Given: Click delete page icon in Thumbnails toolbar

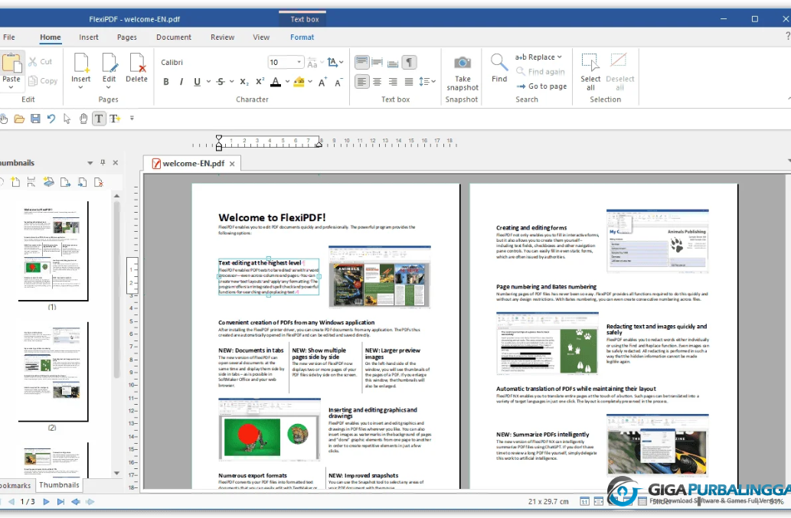Looking at the screenshot, I should point(98,182).
